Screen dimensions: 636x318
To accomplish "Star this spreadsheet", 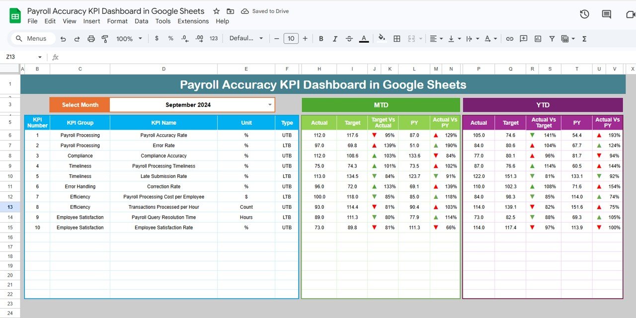I will (216, 11).
